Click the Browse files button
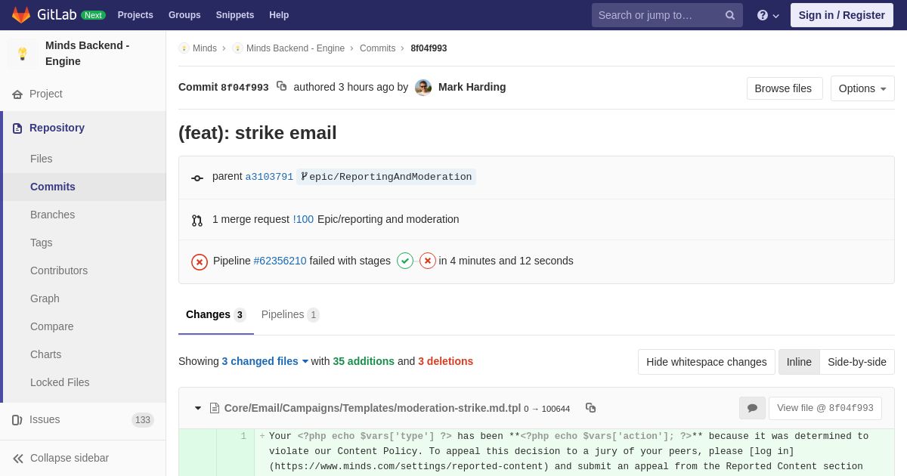 (x=784, y=88)
